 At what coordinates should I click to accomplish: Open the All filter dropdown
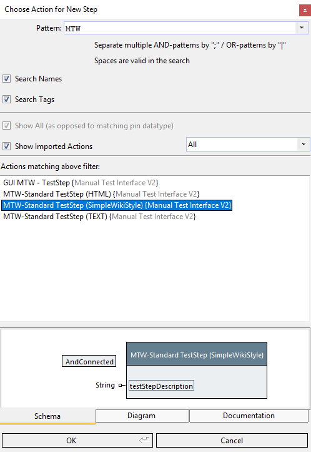pyautogui.click(x=248, y=144)
